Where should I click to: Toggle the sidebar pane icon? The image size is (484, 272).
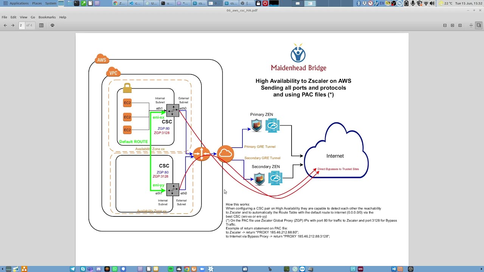[x=41, y=25]
